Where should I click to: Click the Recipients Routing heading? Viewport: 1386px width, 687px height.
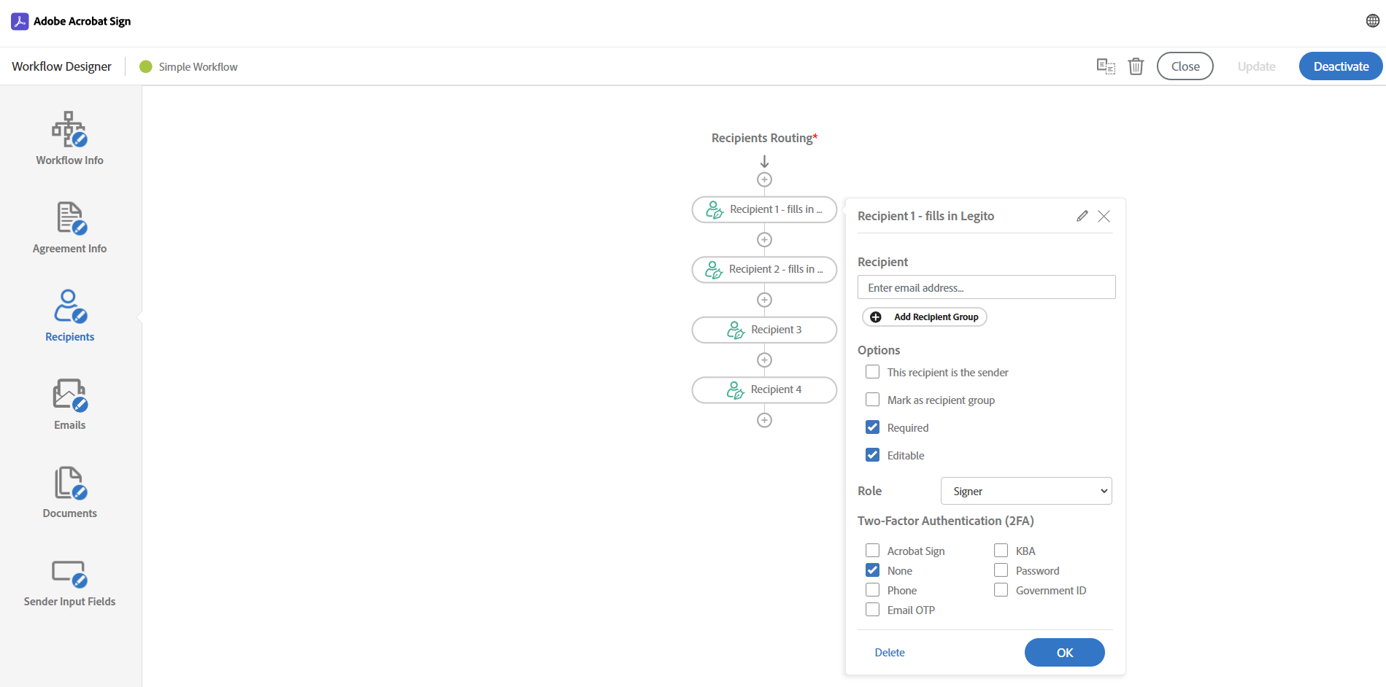tap(764, 138)
